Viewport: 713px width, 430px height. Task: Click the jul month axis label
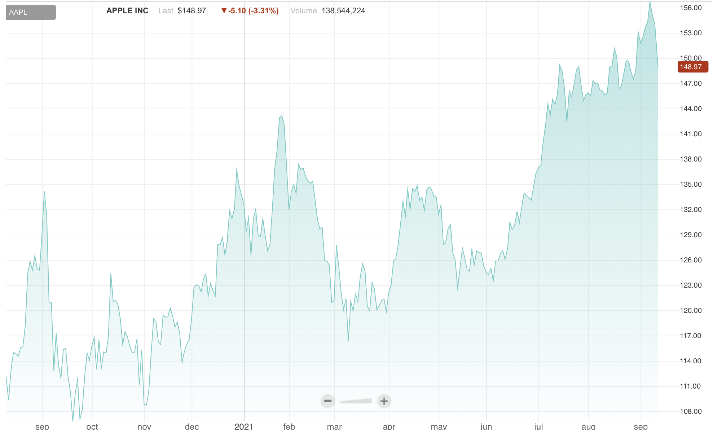tap(538, 426)
